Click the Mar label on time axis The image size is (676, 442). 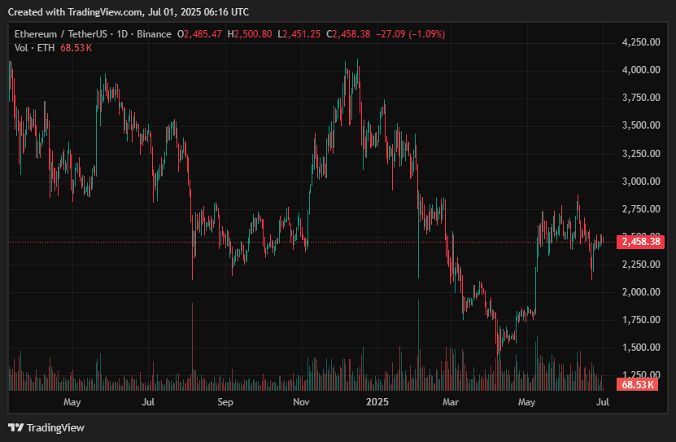tap(451, 402)
